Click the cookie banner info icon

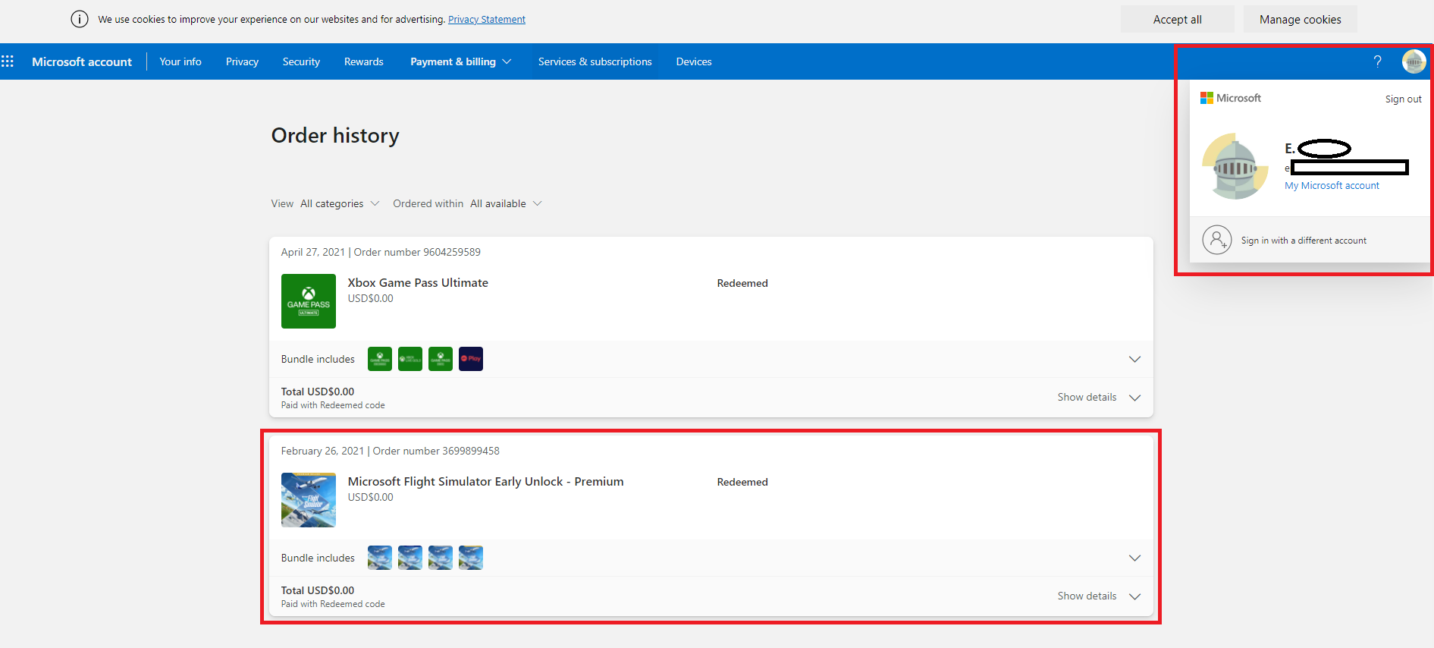click(80, 19)
